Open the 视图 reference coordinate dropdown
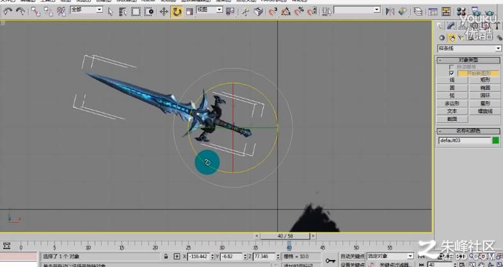The height and width of the screenshot is (267, 503). pos(209,10)
